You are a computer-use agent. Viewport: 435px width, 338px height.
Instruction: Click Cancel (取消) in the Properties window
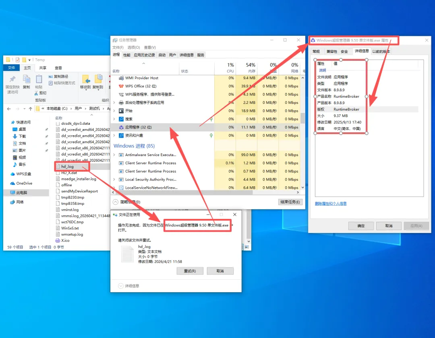click(x=389, y=226)
